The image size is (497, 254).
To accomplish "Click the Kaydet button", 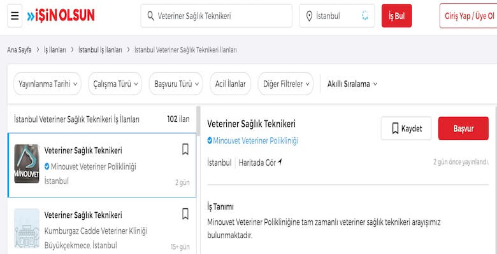I will tap(407, 128).
